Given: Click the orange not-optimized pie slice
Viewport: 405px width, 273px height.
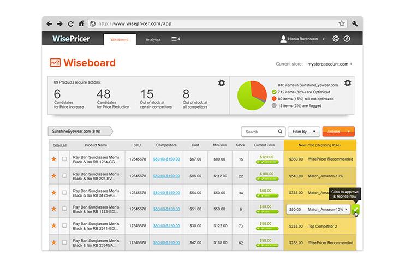Looking at the screenshot, I should 259,91.
